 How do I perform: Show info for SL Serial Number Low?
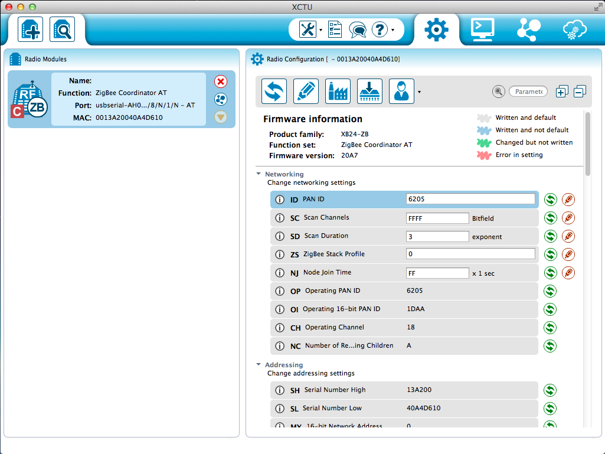pos(280,409)
